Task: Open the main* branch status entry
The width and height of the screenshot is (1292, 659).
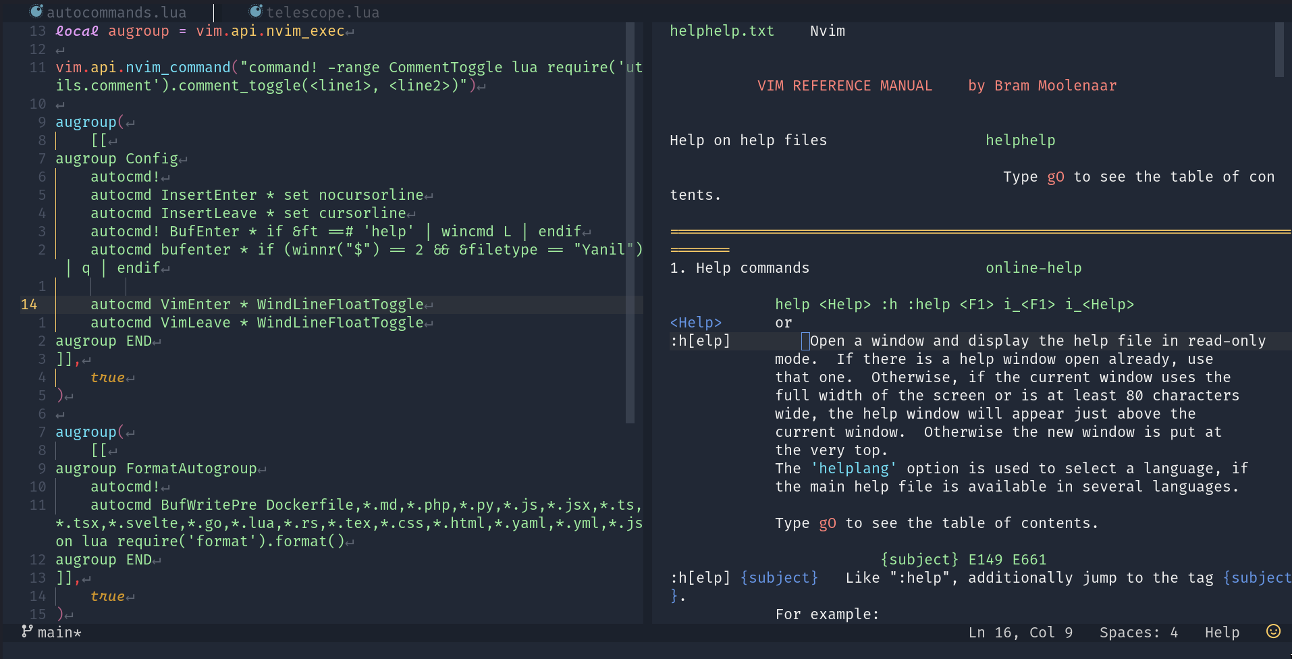Action: tap(59, 633)
